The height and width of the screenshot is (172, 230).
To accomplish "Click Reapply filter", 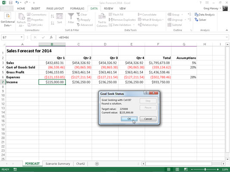I will [x=84, y=20].
